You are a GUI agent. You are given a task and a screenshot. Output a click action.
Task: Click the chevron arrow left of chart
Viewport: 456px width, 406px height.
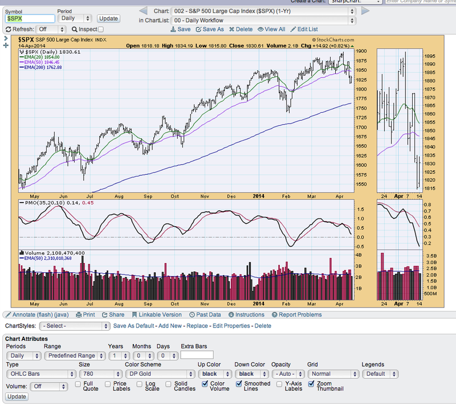click(x=6, y=38)
